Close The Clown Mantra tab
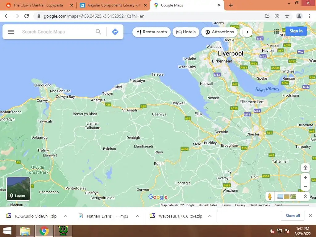Image resolution: width=316 pixels, height=237 pixels. point(72,6)
